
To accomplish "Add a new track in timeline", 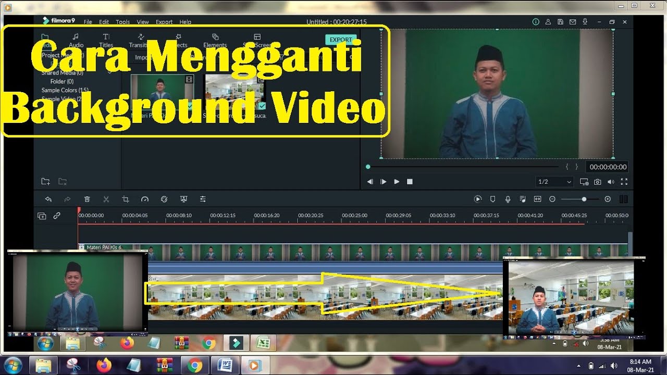I will (x=42, y=216).
